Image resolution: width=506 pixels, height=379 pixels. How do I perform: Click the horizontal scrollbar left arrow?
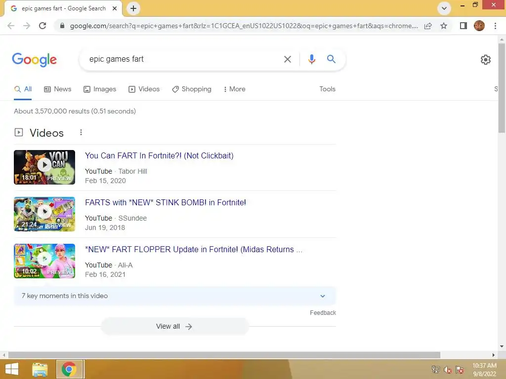pyautogui.click(x=4, y=355)
